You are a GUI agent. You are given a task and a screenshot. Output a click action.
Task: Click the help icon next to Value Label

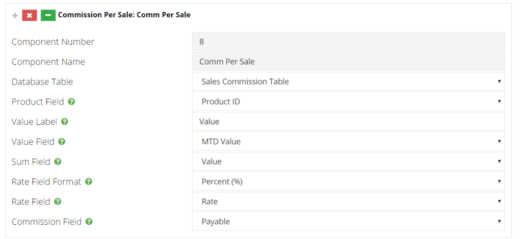pos(65,121)
